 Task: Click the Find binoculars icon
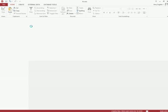pos(89,9)
